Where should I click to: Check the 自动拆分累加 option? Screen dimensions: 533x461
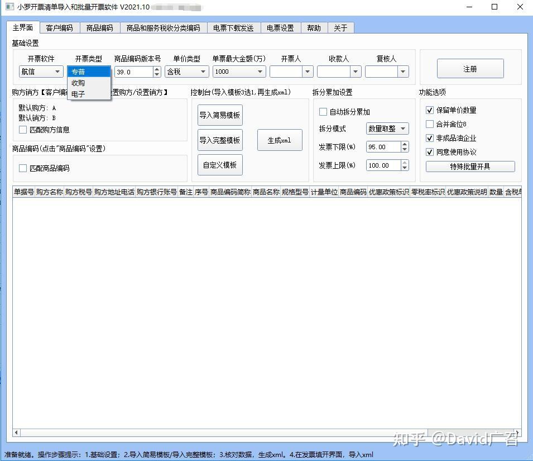coord(321,112)
